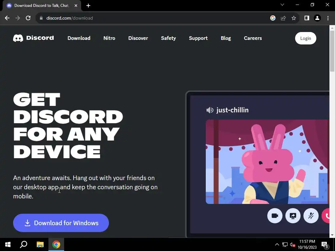The width and height of the screenshot is (335, 251).
Task: Click the muted volume tray icon
Action: pos(292,244)
